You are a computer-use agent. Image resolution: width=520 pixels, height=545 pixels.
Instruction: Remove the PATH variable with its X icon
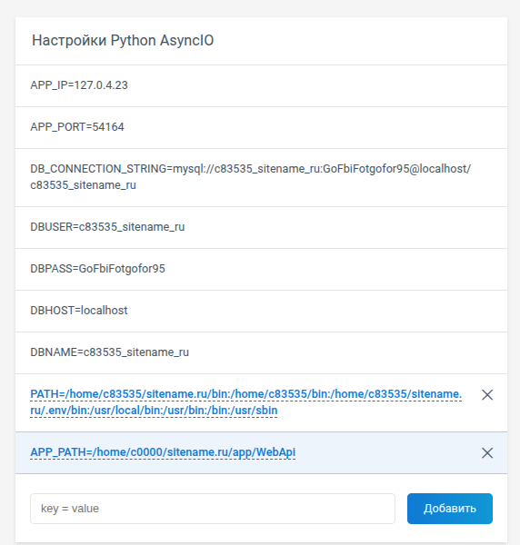point(487,394)
